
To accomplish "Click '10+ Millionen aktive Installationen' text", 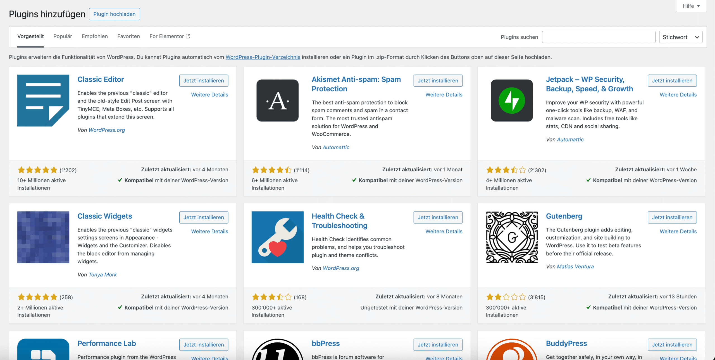I will (42, 184).
